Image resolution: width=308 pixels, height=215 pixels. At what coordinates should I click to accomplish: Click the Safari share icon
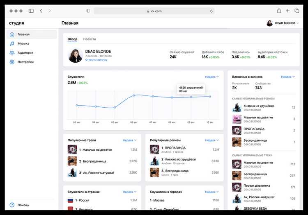click(x=279, y=11)
